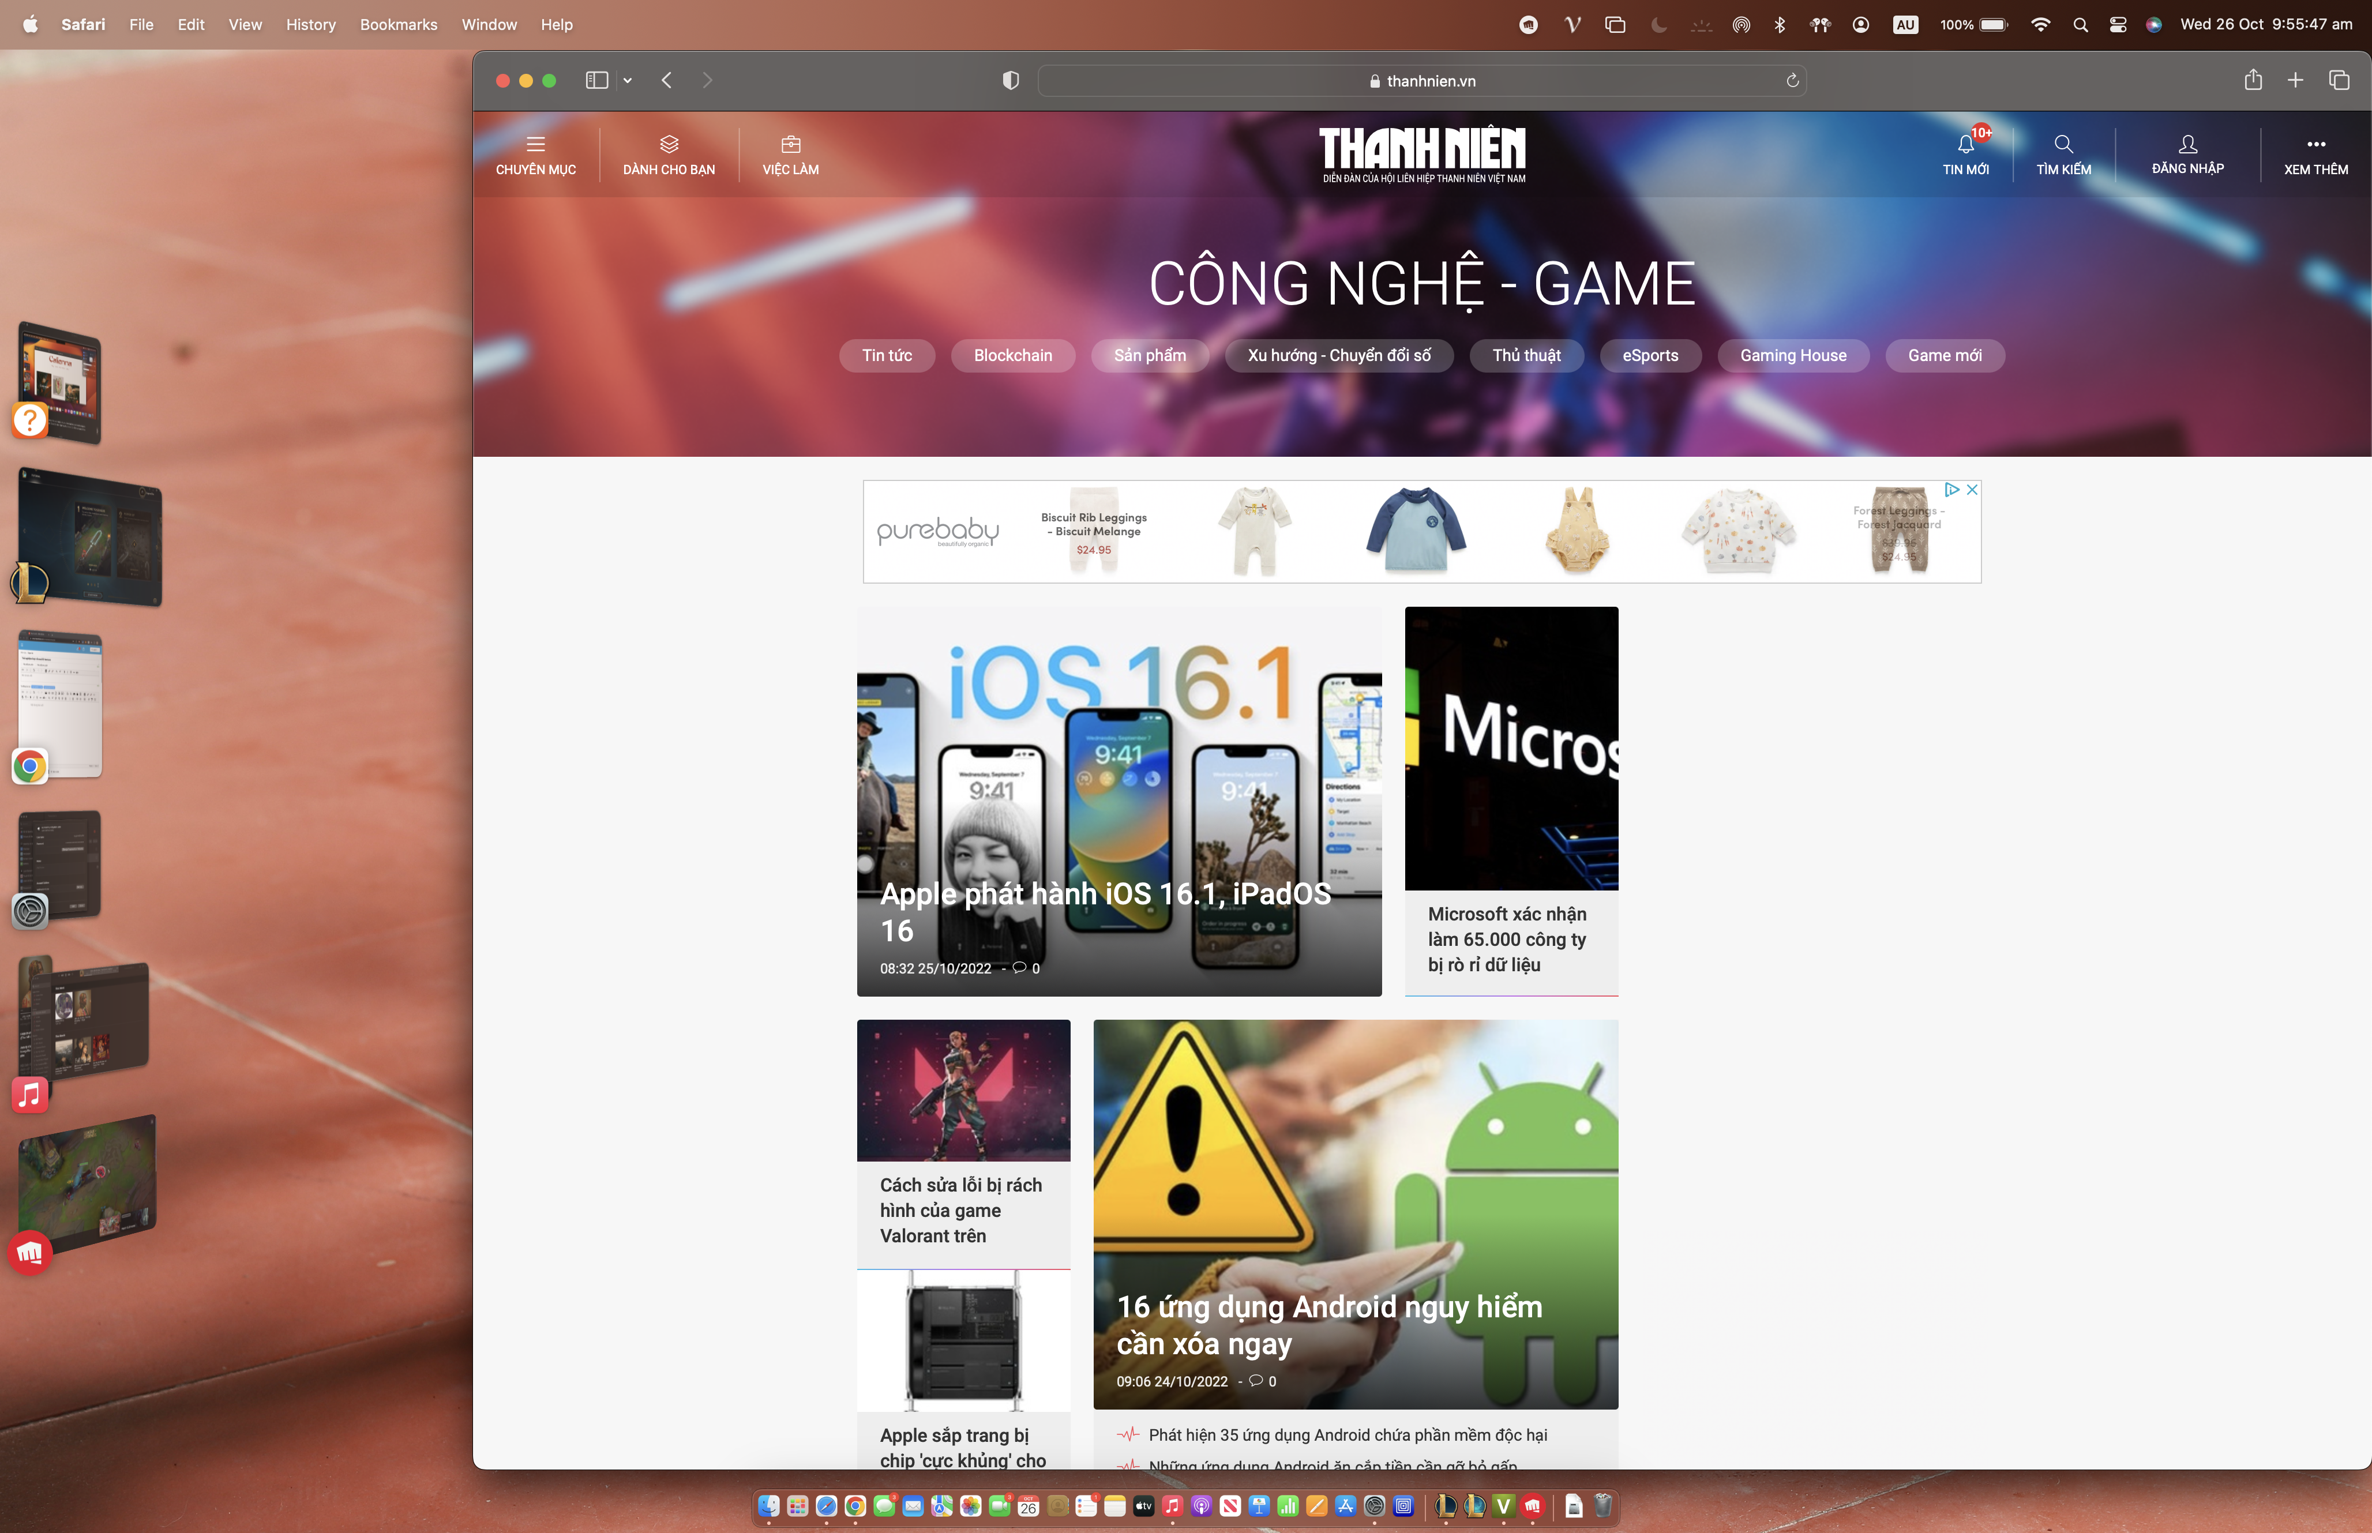
Task: Select the eSports category pill
Action: click(x=1650, y=355)
